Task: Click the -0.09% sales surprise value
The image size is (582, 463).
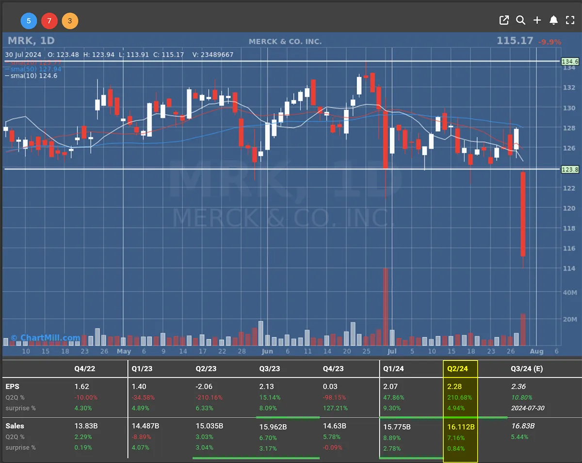Action: click(333, 447)
